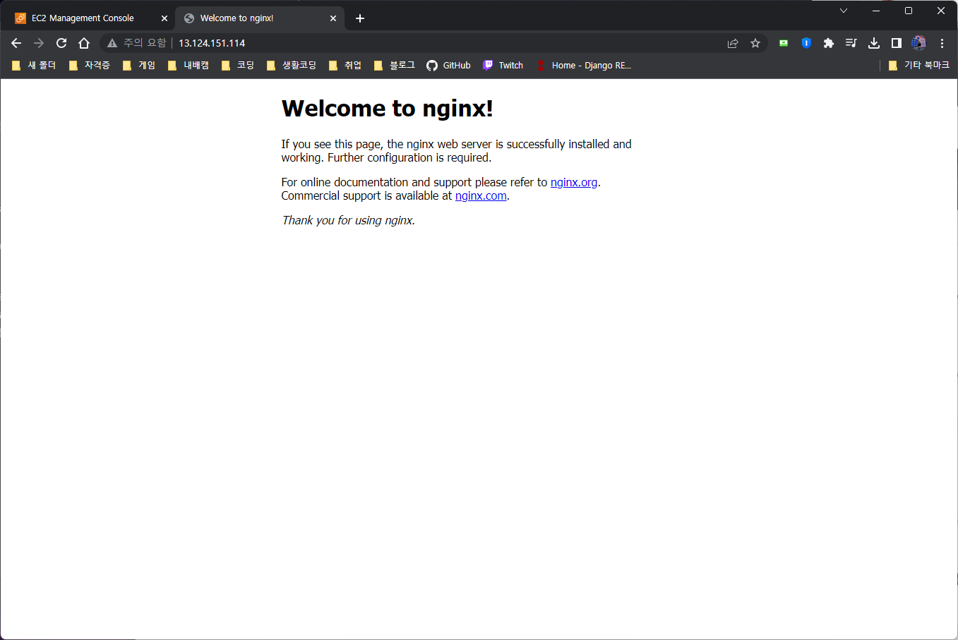Close the EC2 Management Console tab
958x640 pixels.
[x=164, y=18]
